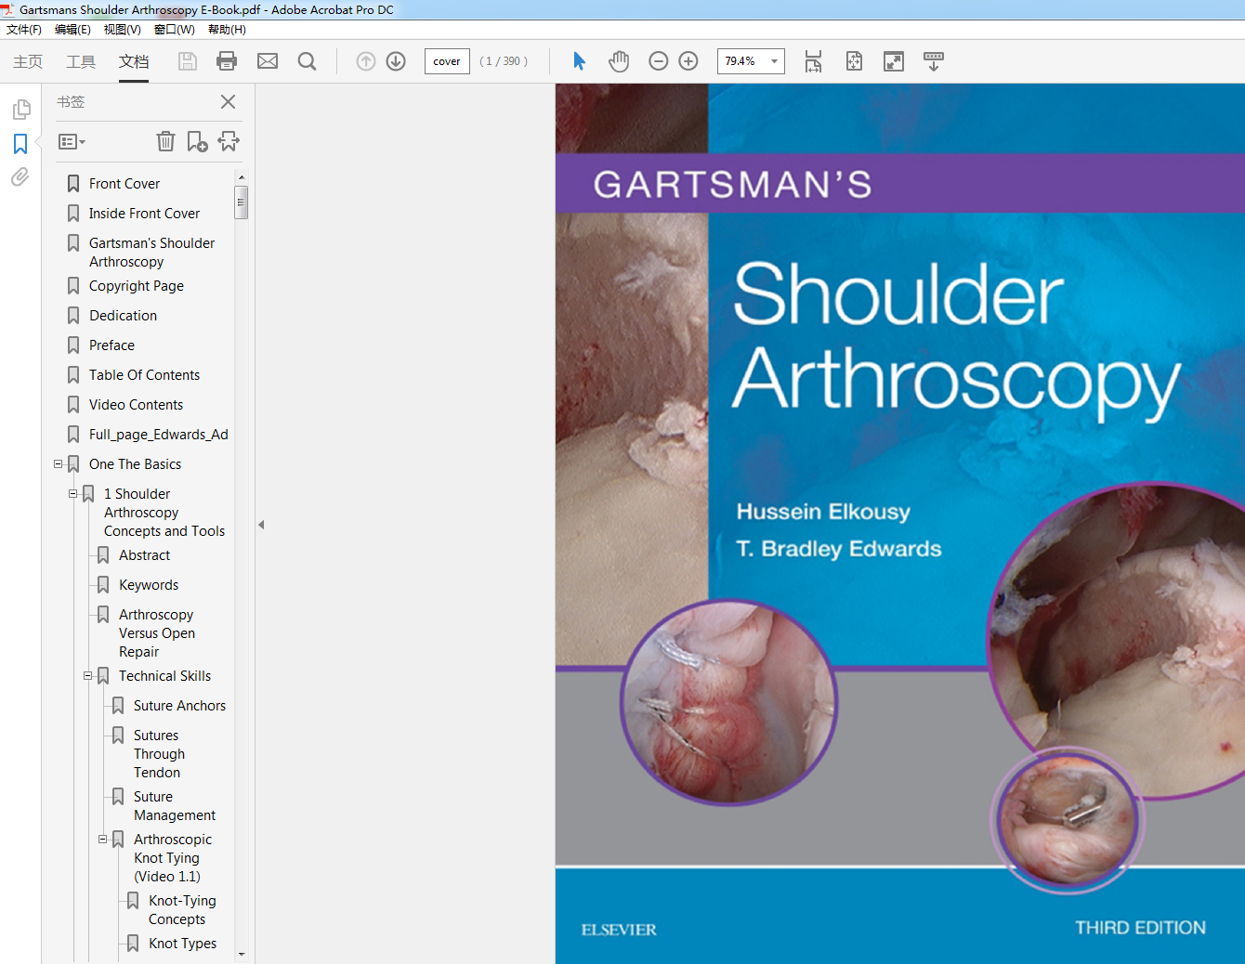The image size is (1245, 964).
Task: Click the bookmarks scrollbar thumb
Action: click(242, 202)
